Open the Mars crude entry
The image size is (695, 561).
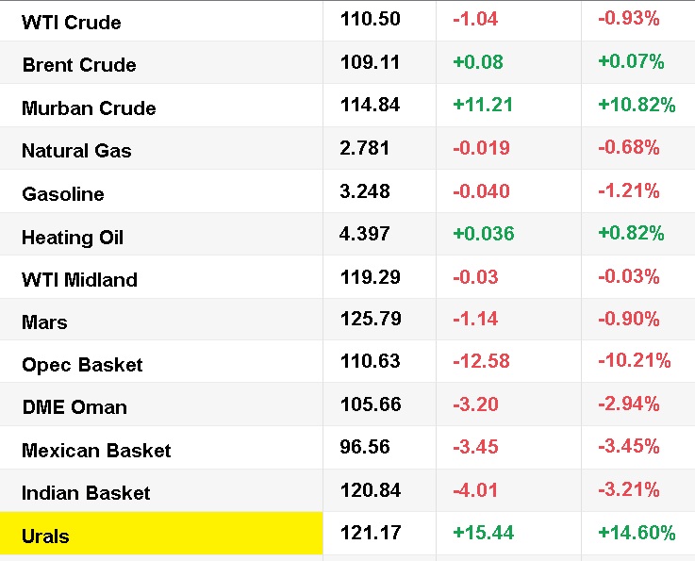tap(44, 322)
